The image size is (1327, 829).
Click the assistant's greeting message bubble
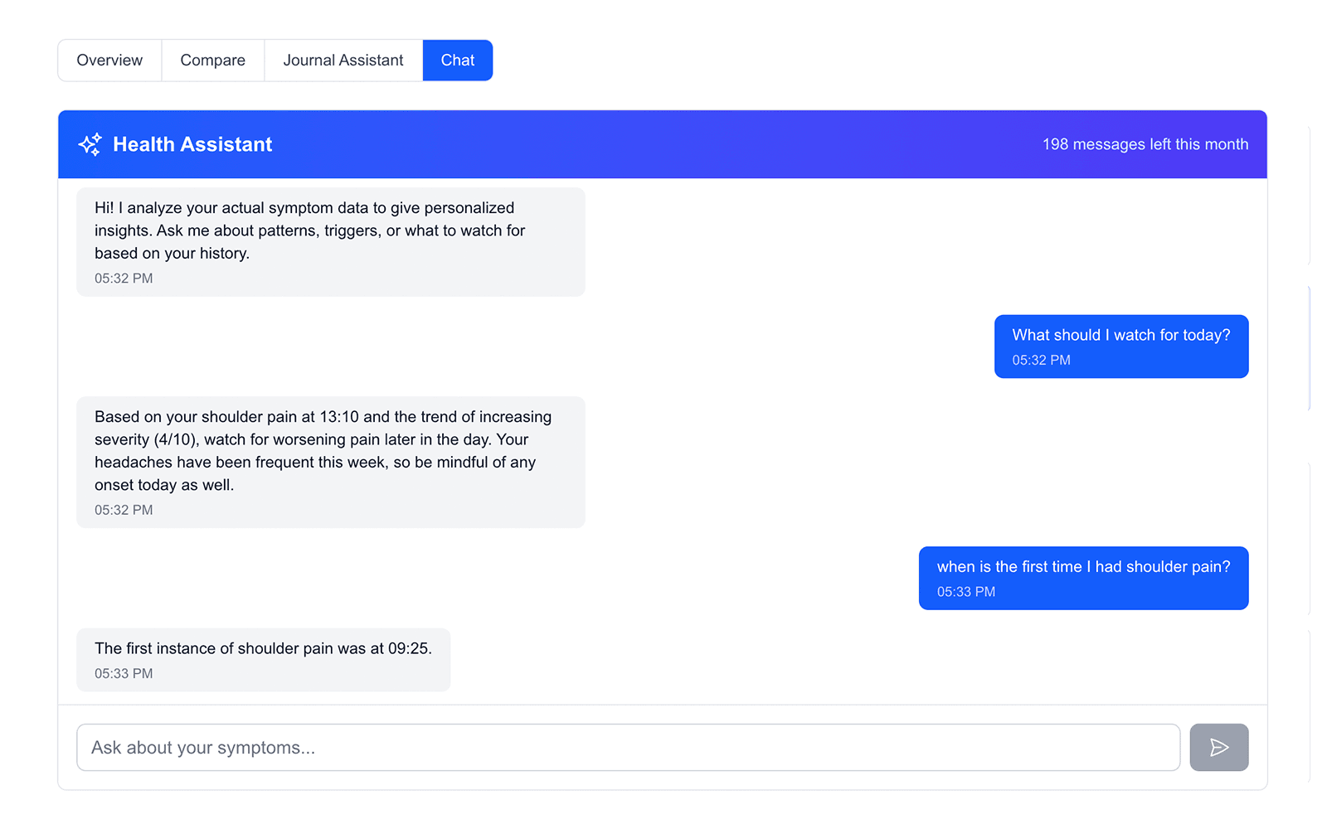coord(330,241)
